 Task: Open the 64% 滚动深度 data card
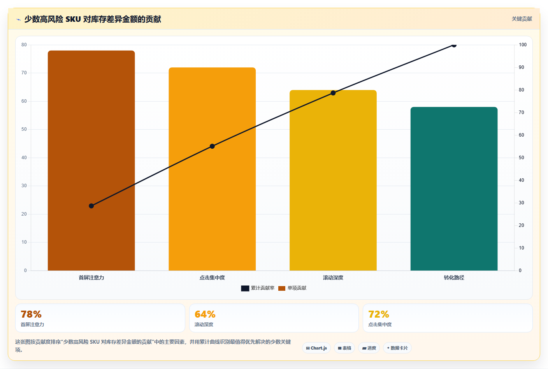274,318
